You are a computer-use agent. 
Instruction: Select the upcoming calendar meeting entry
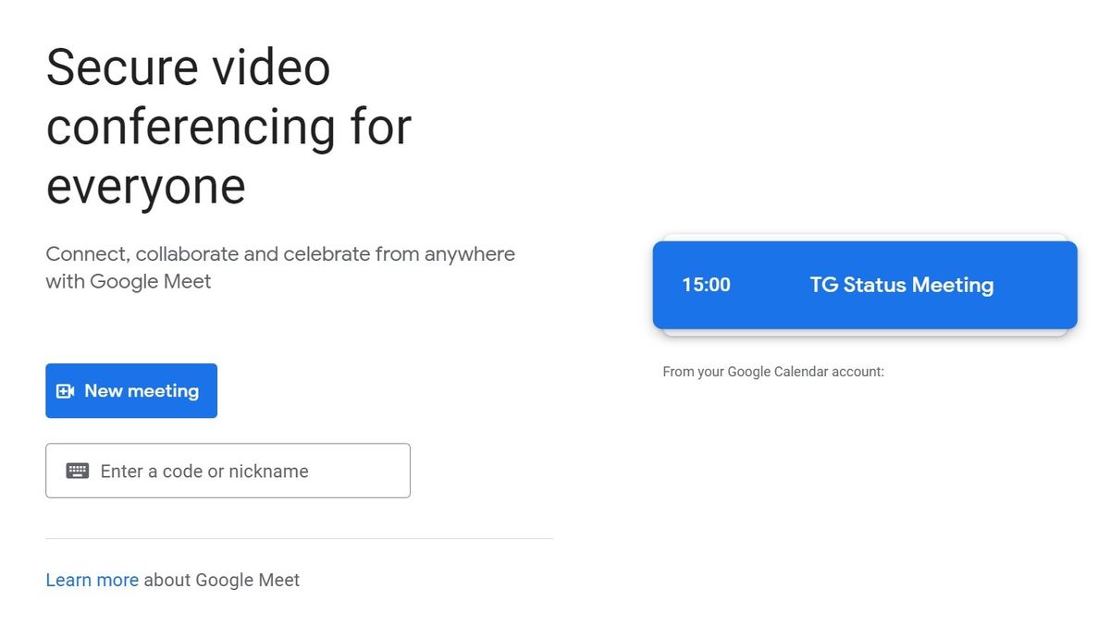coord(865,285)
